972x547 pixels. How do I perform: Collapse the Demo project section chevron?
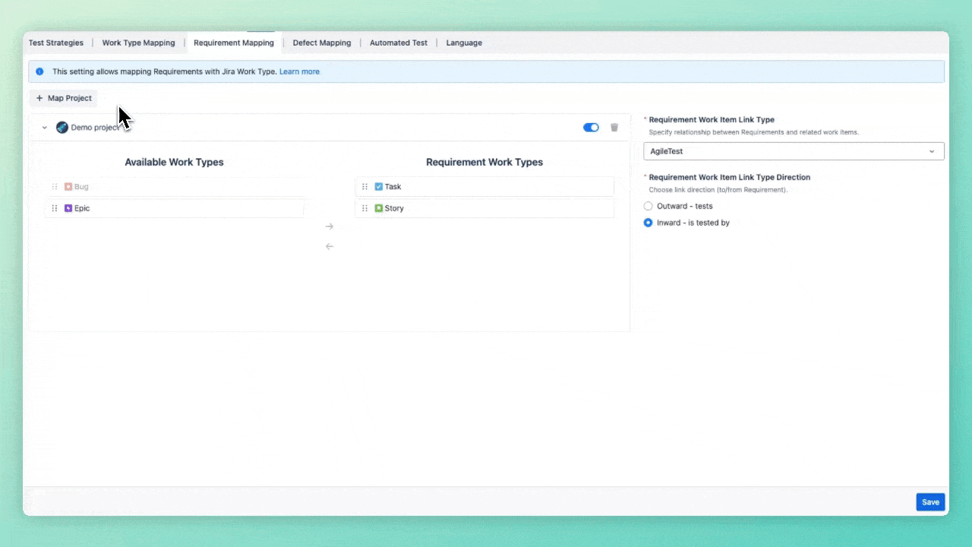coord(44,128)
